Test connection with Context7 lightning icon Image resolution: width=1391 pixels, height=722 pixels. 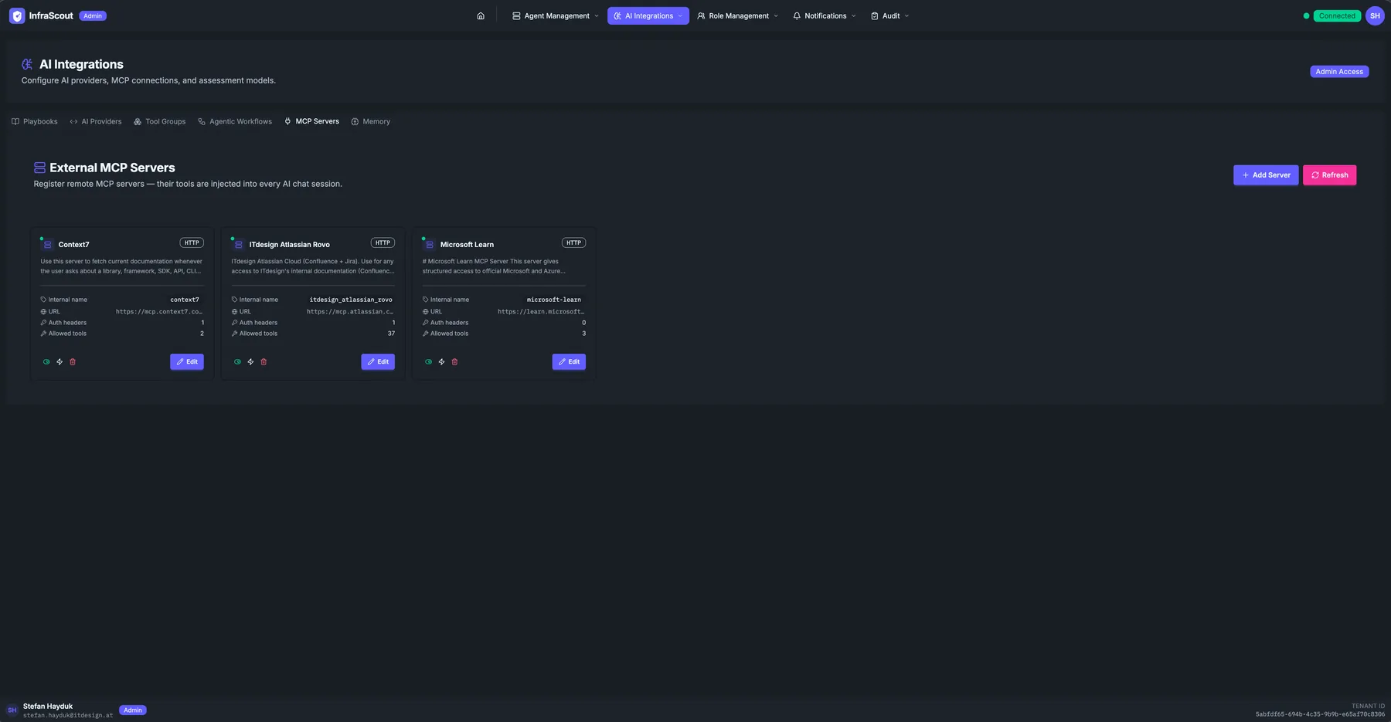pyautogui.click(x=60, y=361)
